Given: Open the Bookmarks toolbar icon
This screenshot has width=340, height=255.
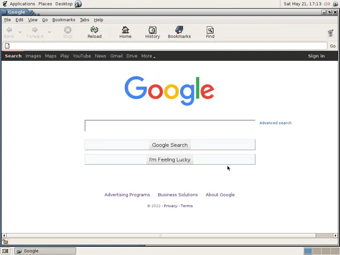Looking at the screenshot, I should [179, 30].
